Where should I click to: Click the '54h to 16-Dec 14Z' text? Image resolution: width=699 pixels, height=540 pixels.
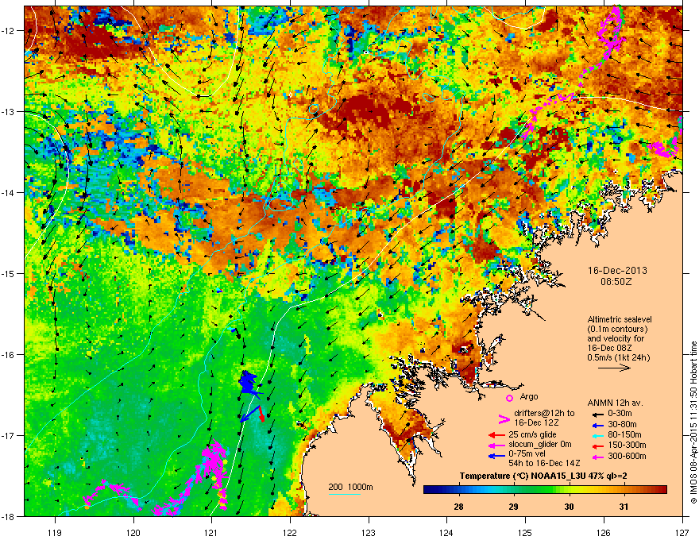[x=544, y=463]
